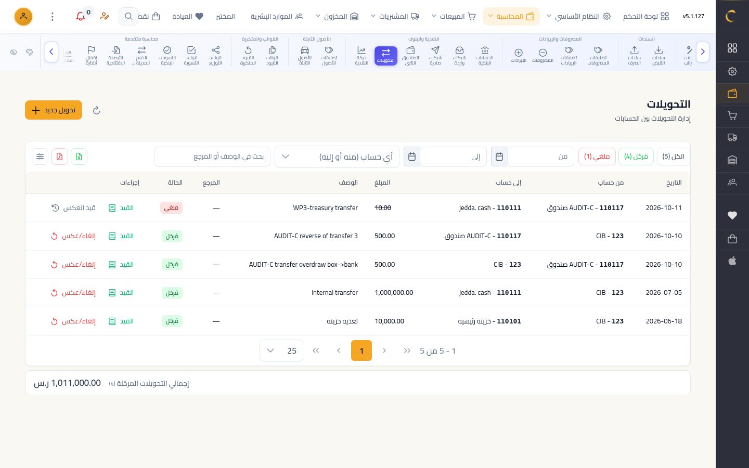Open سندات الصرف payment vouchers
Image resolution: width=749 pixels, height=468 pixels.
point(635,55)
